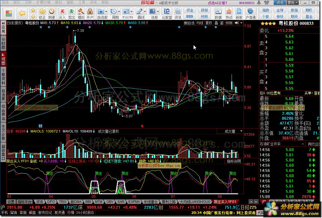322x218 pixels.
Task: Toggle the 叠 overlay button
Action: [x=216, y=23]
